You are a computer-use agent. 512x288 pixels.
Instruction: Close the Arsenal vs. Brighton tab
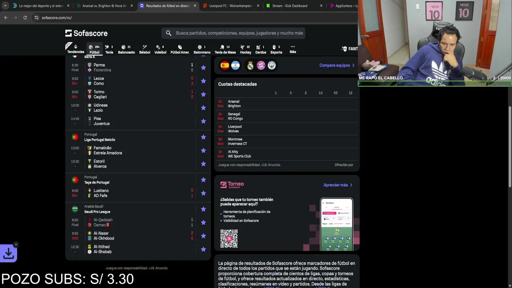click(x=132, y=6)
